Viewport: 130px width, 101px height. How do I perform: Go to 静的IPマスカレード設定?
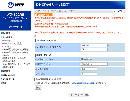click(x=14, y=58)
